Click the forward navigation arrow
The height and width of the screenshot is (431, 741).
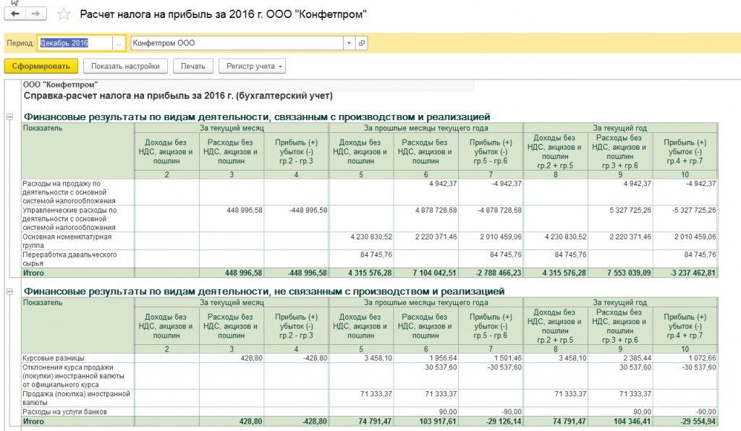[36, 14]
